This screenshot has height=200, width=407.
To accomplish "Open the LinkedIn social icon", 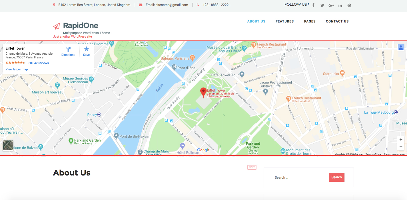I will click(340, 5).
